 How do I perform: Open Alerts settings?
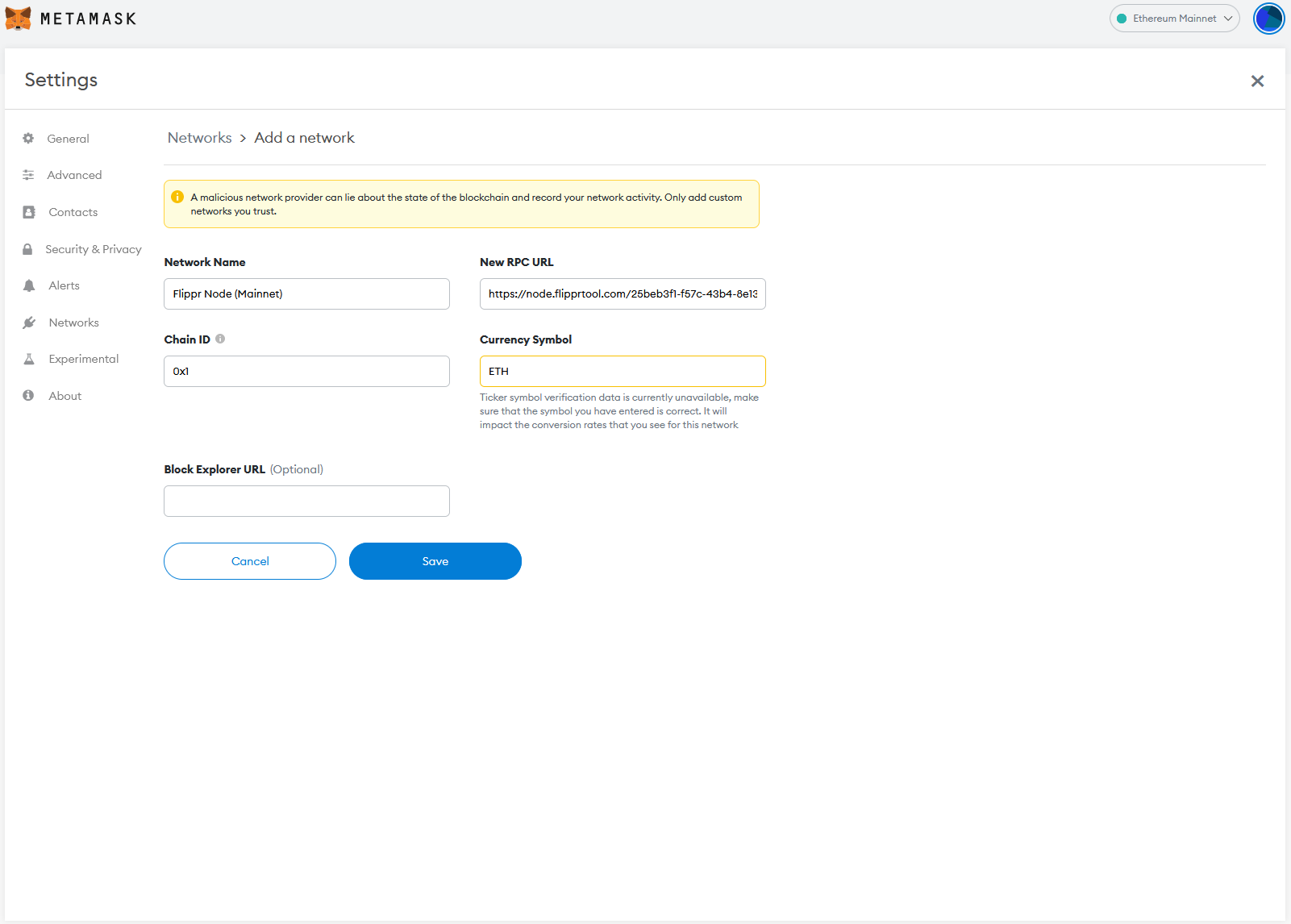coord(64,285)
